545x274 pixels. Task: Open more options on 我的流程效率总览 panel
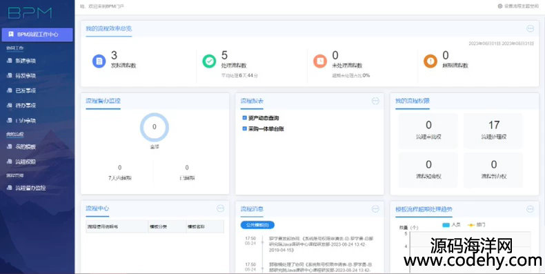530,28
